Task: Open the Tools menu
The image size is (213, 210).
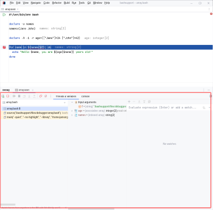Action: pyautogui.click(x=81, y=3)
